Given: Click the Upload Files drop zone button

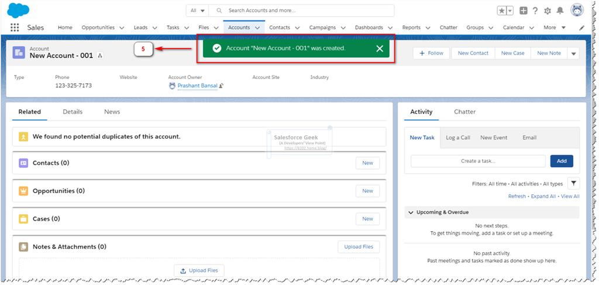Looking at the screenshot, I should click(199, 270).
